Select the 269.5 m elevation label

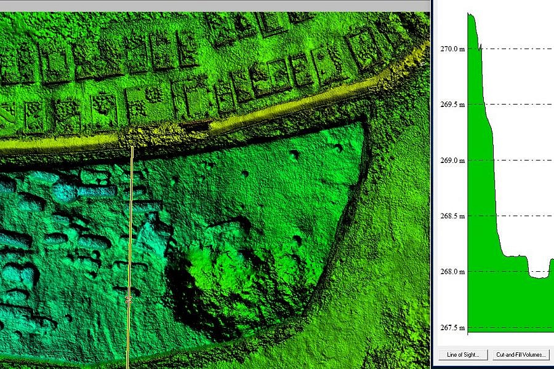452,105
